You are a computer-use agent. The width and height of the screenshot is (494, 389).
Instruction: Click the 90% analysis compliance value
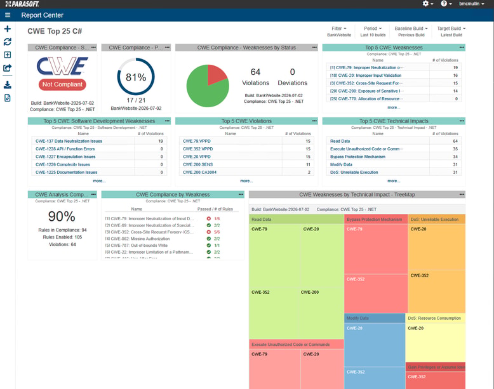pyautogui.click(x=62, y=216)
